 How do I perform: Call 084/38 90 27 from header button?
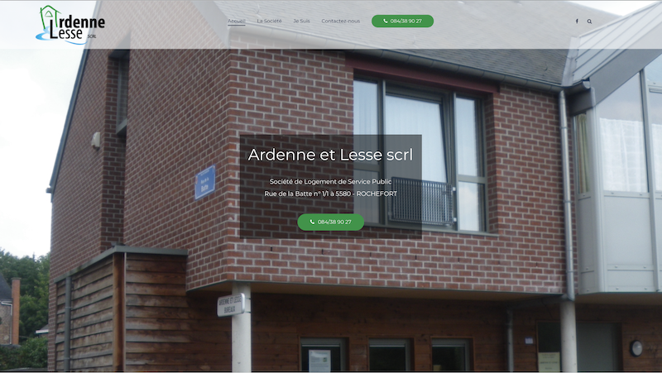(x=402, y=22)
